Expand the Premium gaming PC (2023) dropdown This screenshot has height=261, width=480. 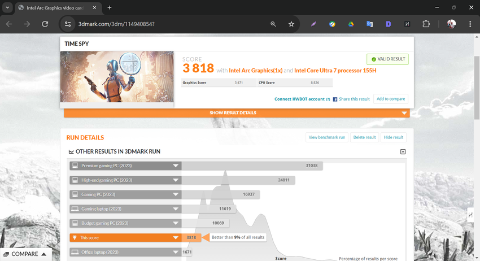(176, 166)
